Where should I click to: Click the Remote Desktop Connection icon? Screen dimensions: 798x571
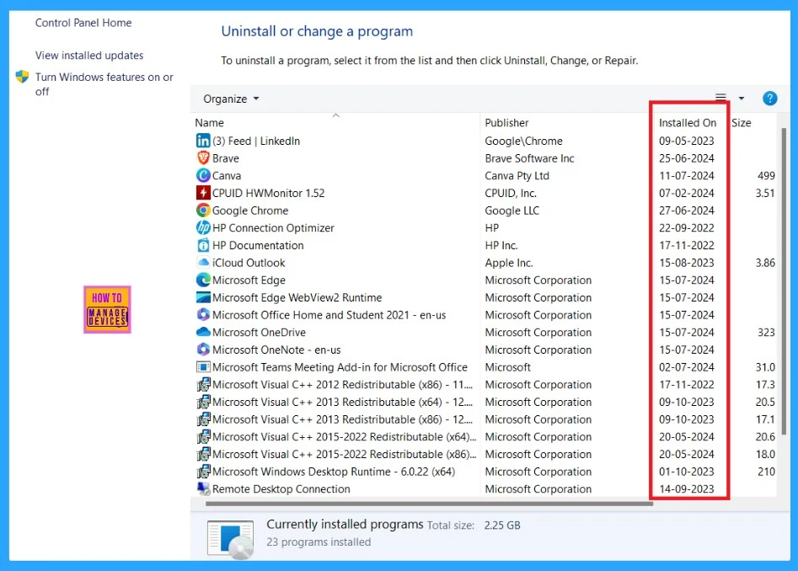pos(203,488)
